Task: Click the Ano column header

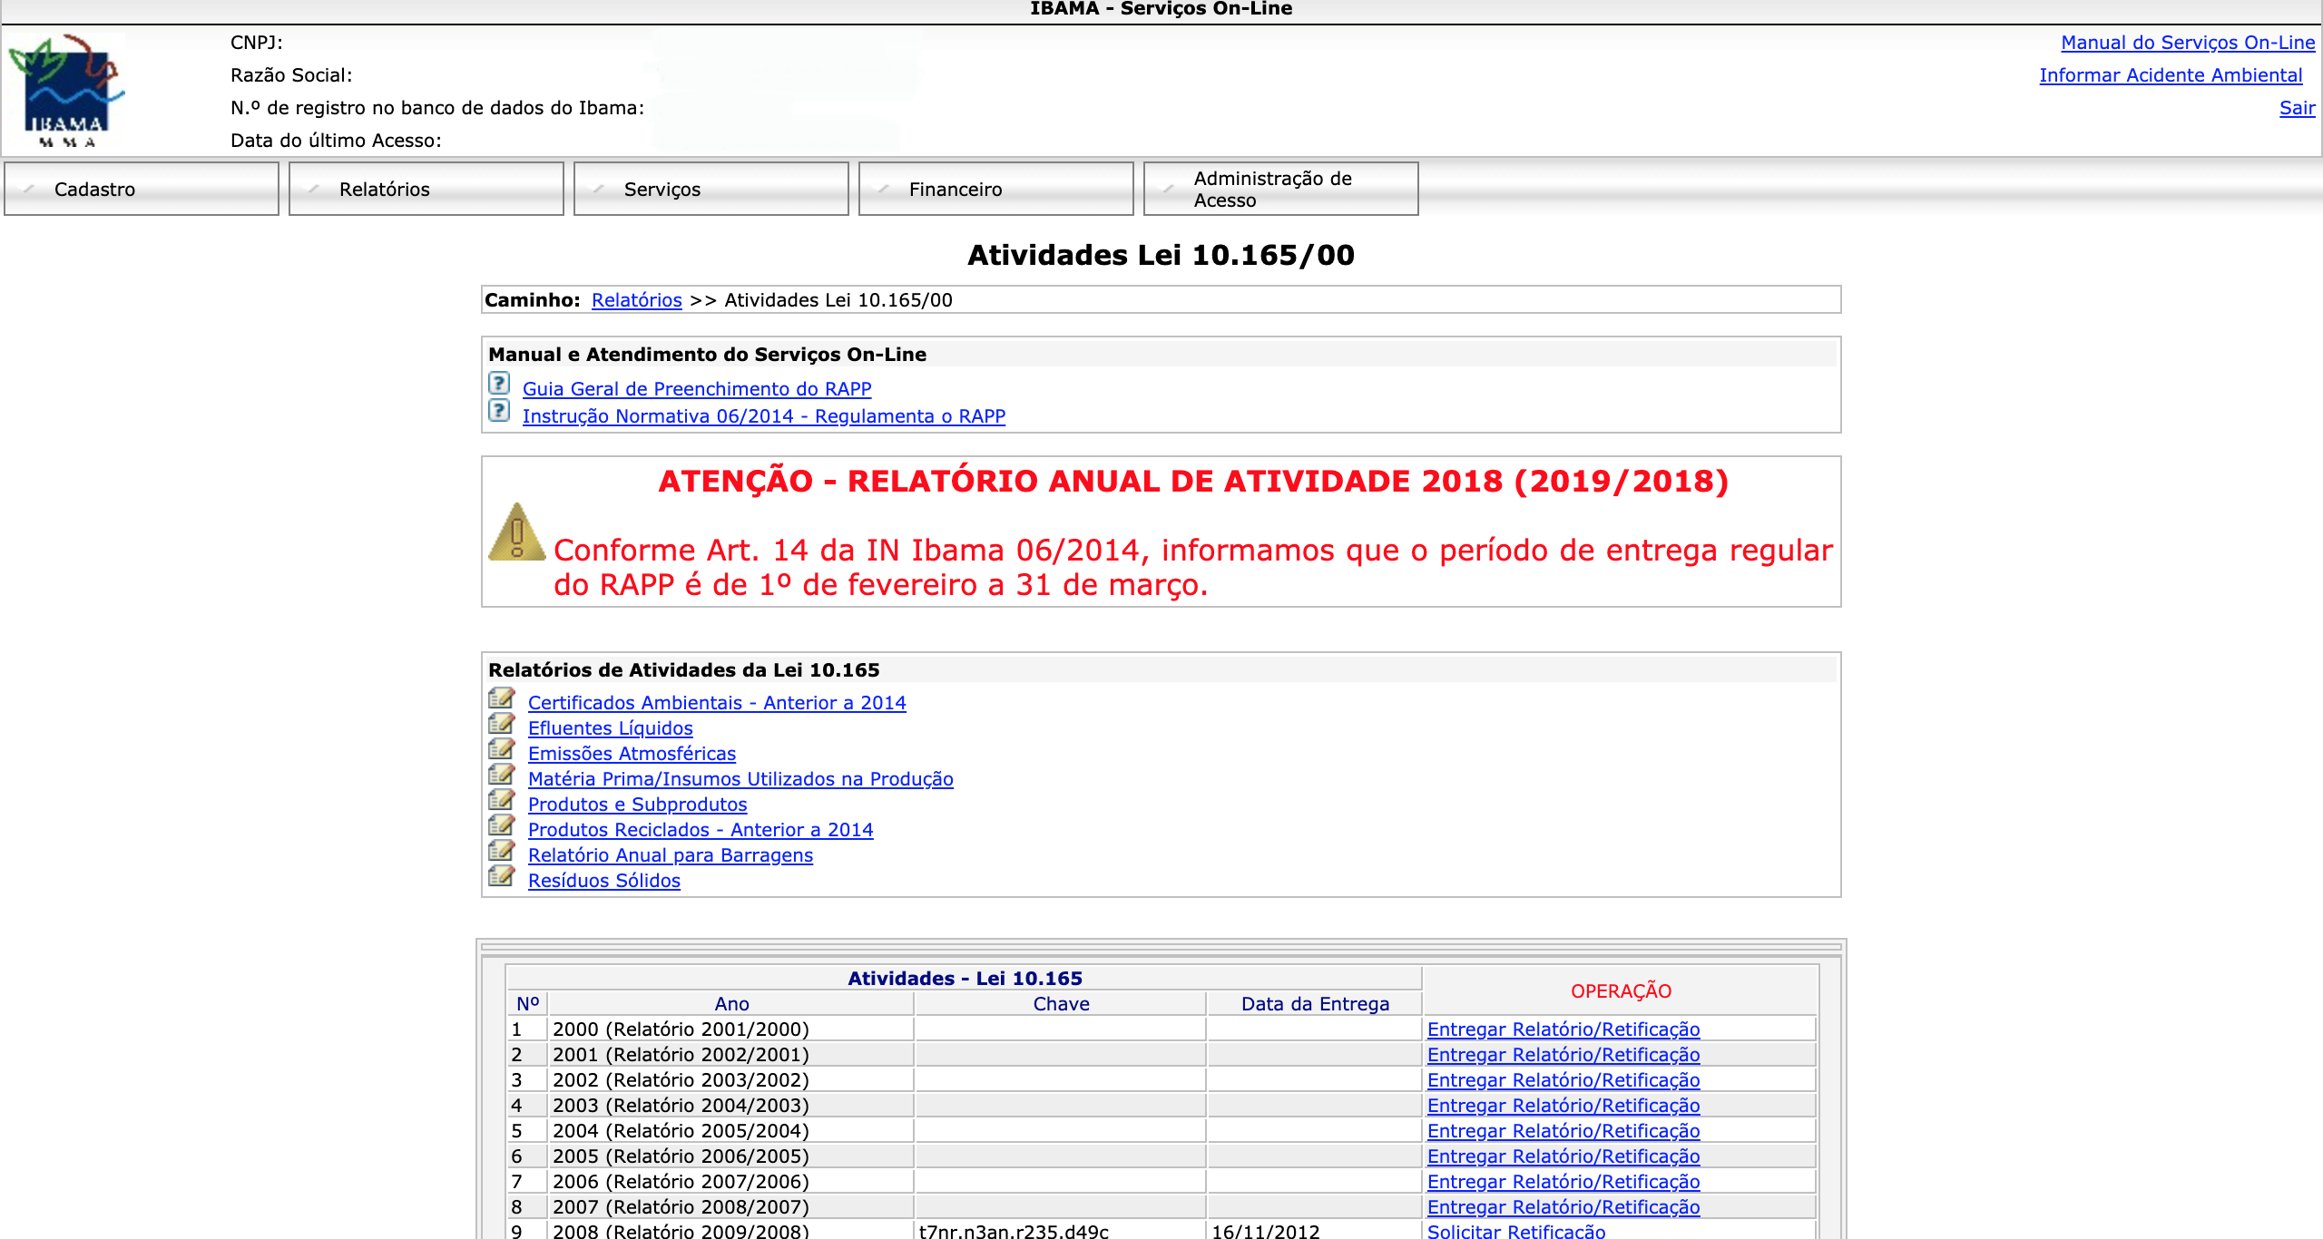Action: [x=731, y=1004]
